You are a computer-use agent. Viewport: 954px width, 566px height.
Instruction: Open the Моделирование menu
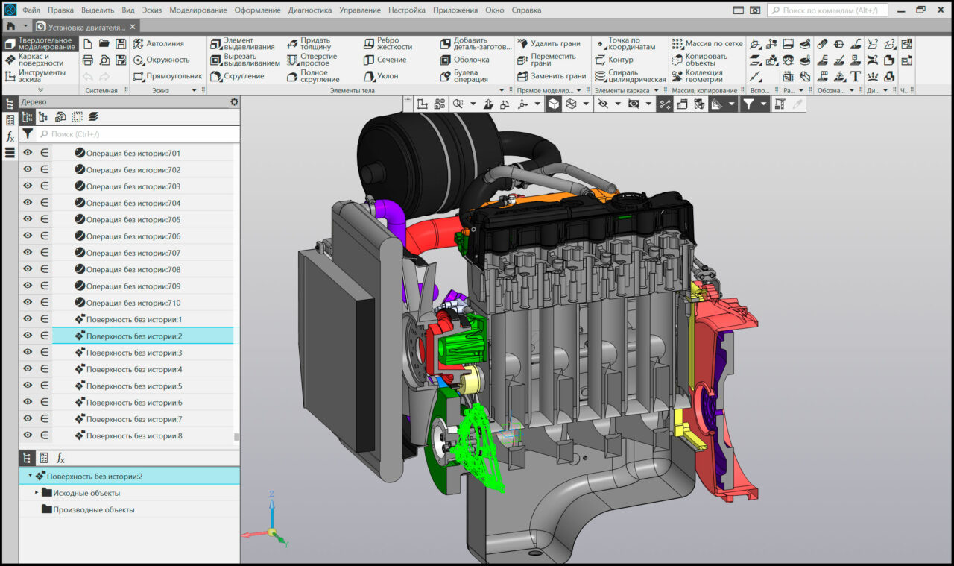[x=198, y=10]
